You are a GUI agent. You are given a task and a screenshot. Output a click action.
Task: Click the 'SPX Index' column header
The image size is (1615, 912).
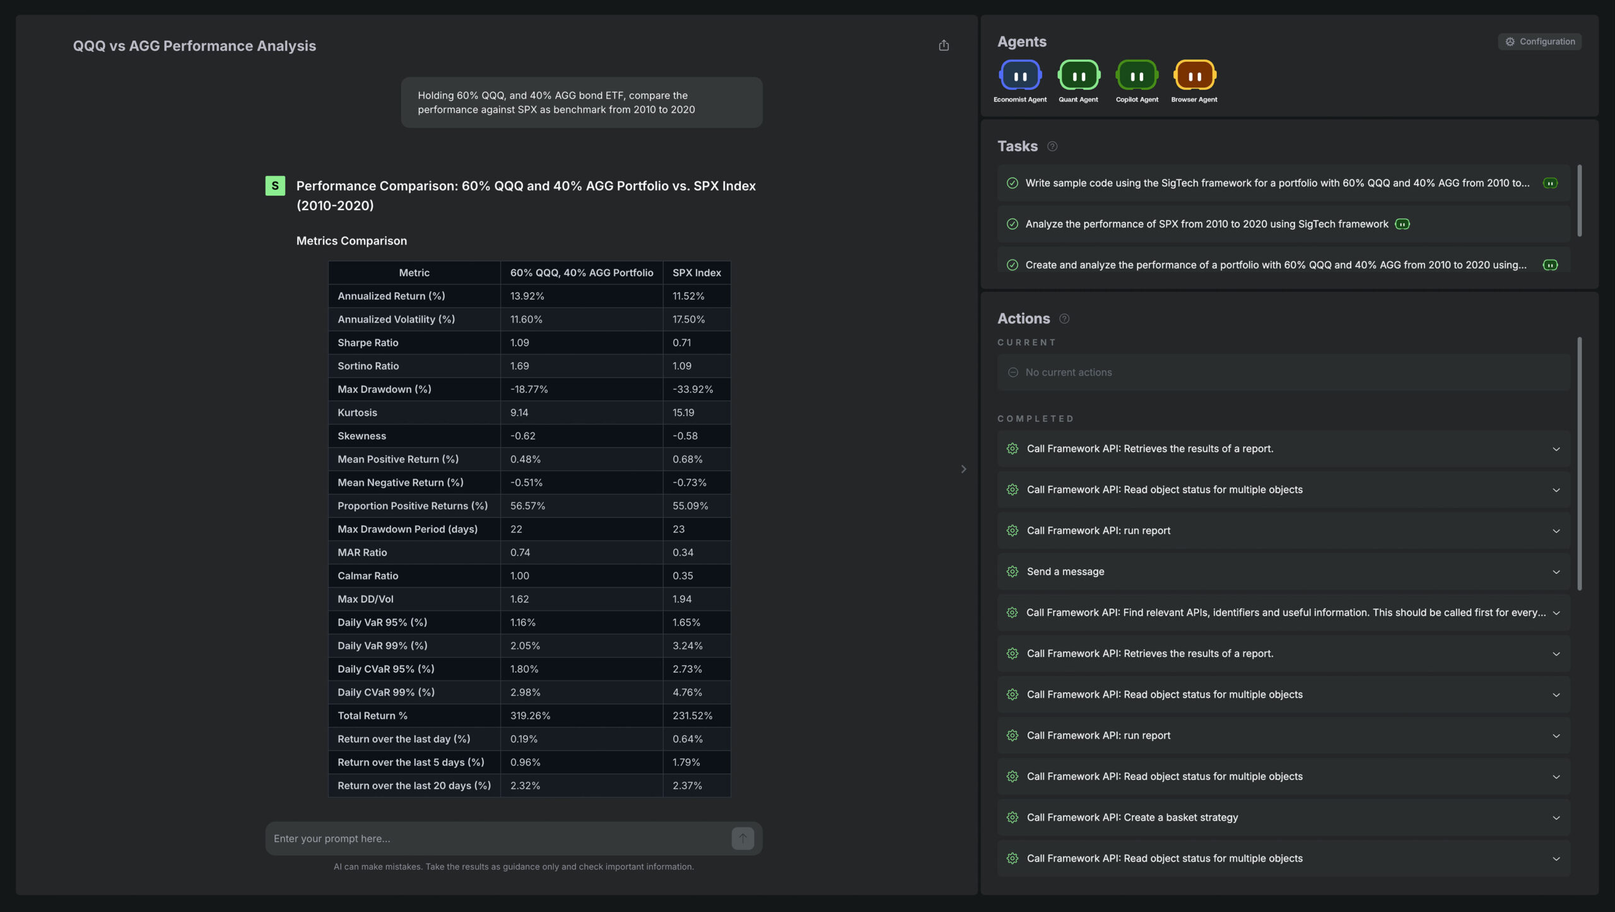[696, 273]
